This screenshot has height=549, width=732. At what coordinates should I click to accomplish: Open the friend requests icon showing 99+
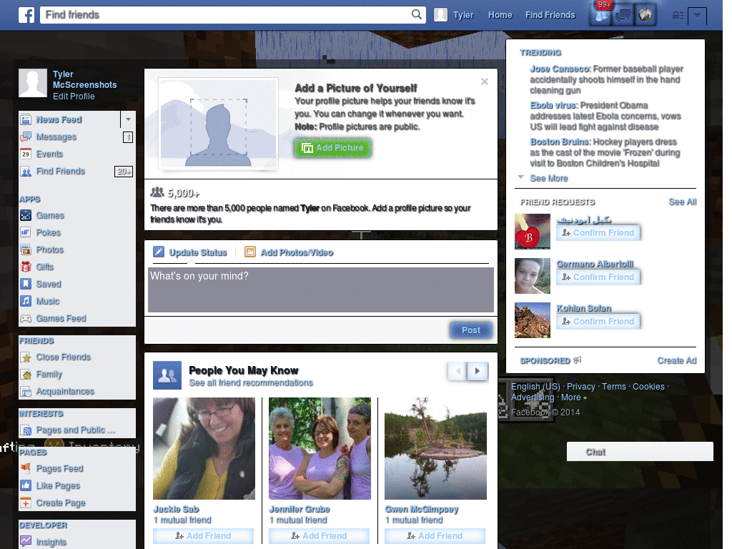pyautogui.click(x=600, y=14)
